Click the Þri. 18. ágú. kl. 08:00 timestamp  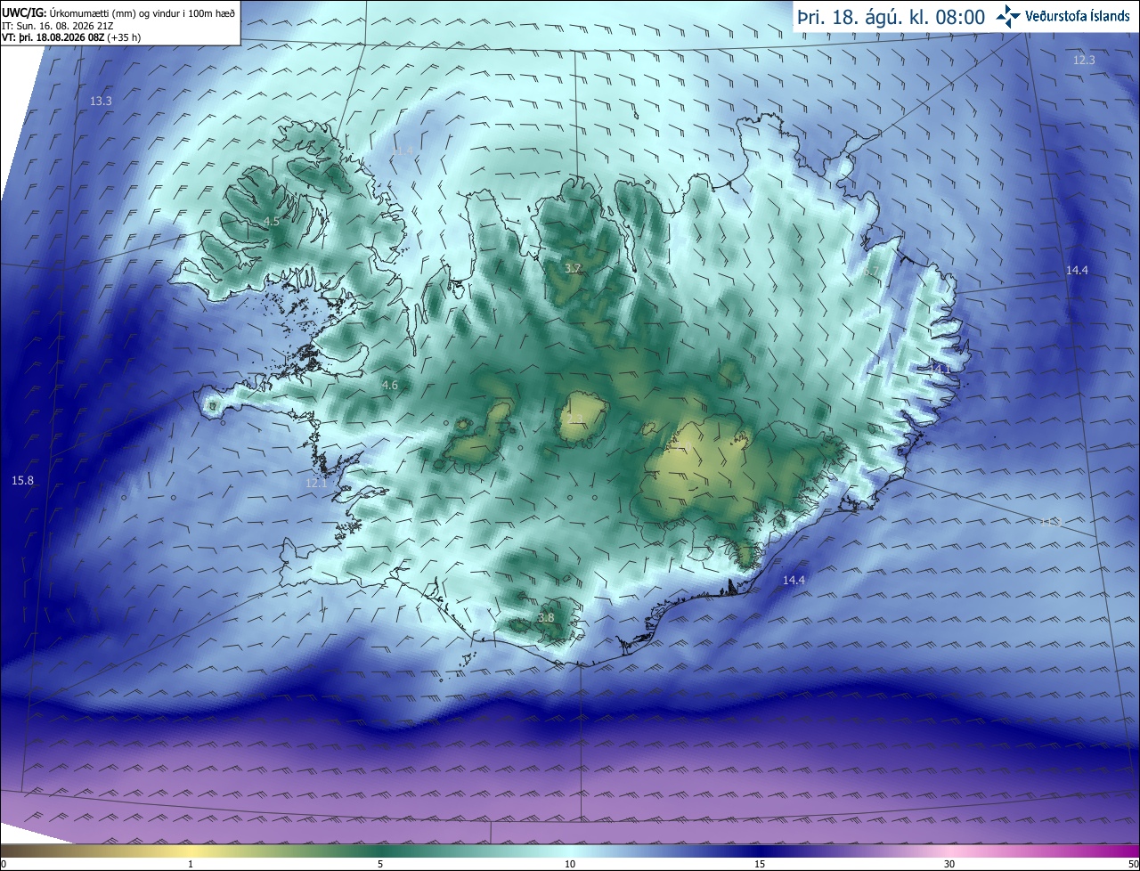pyautogui.click(x=892, y=17)
